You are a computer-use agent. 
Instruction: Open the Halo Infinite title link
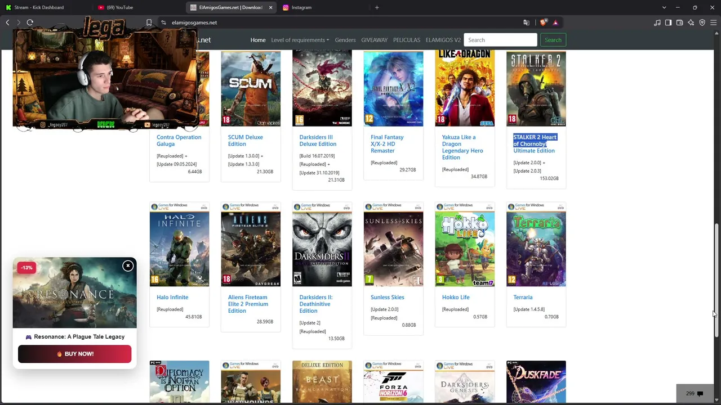(x=172, y=297)
